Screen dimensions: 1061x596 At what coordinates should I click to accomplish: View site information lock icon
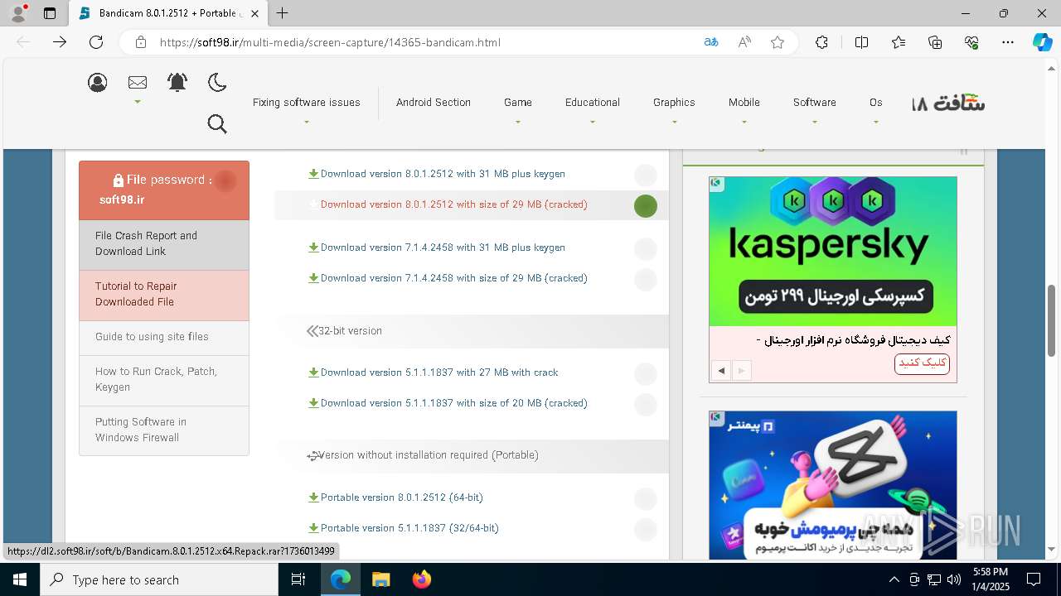coord(141,42)
